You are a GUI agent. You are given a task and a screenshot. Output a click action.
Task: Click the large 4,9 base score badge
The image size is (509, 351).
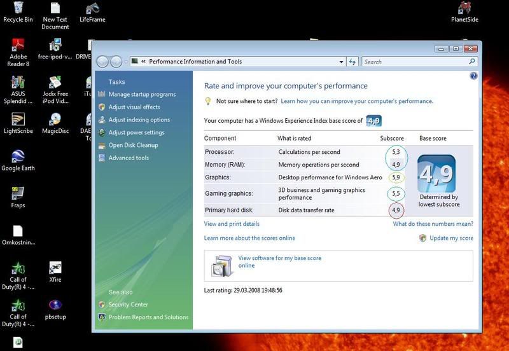point(436,174)
